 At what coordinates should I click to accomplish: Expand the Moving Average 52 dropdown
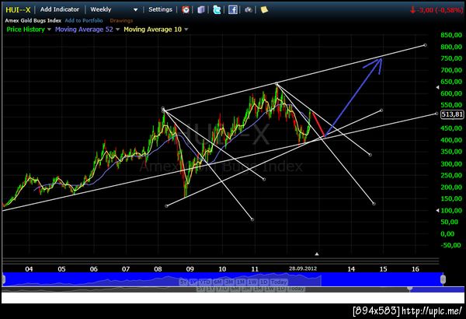pos(117,30)
